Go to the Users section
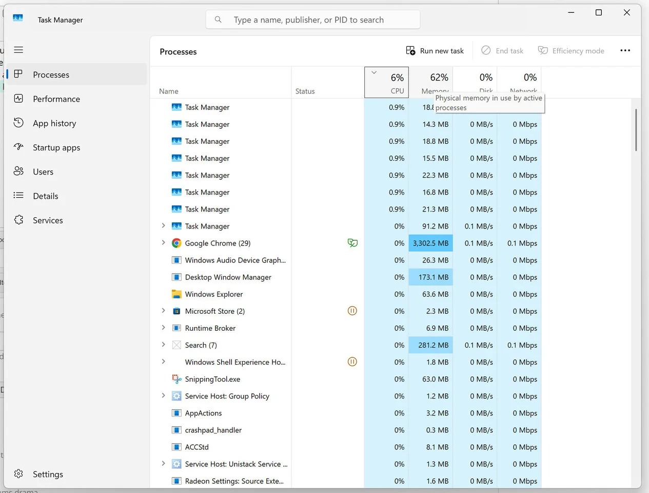Viewport: 649px width, 493px height. [43, 172]
